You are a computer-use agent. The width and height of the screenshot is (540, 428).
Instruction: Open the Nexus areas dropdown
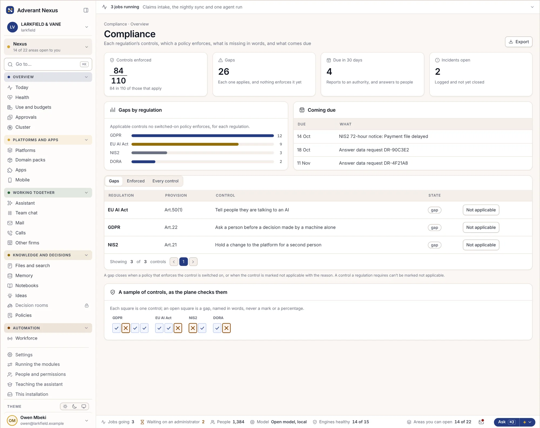(48, 47)
